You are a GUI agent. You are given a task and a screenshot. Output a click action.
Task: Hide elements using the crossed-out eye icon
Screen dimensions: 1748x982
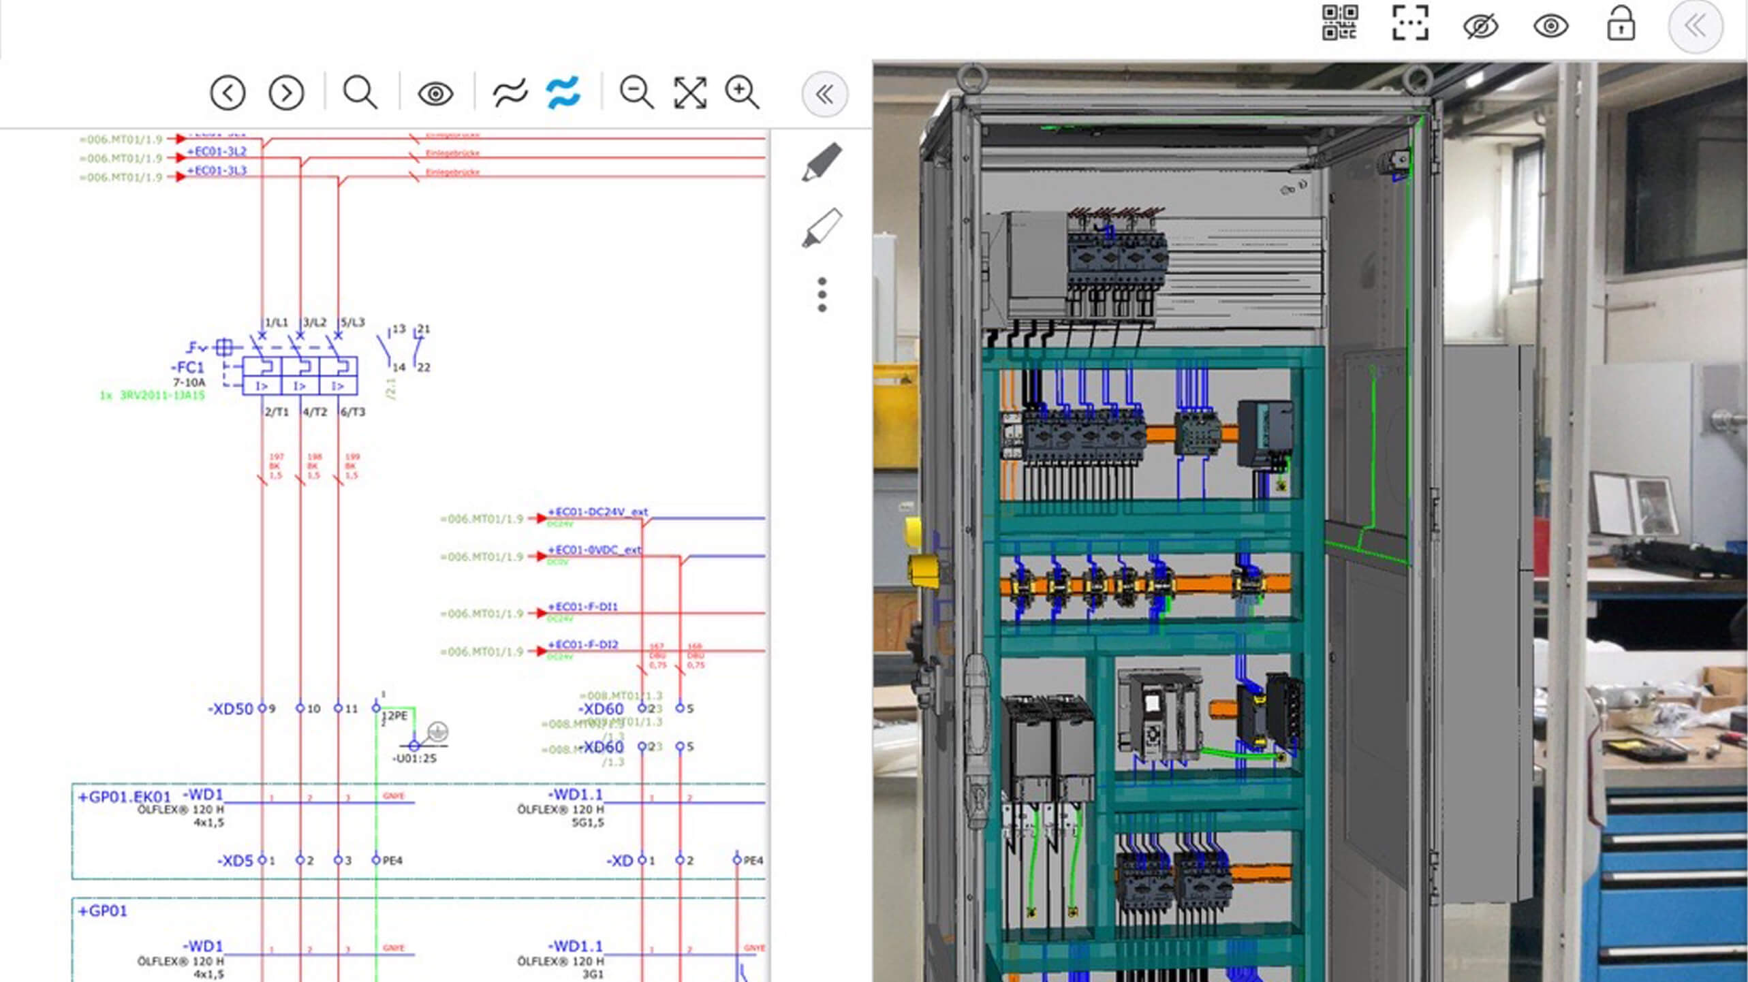pos(1481,25)
